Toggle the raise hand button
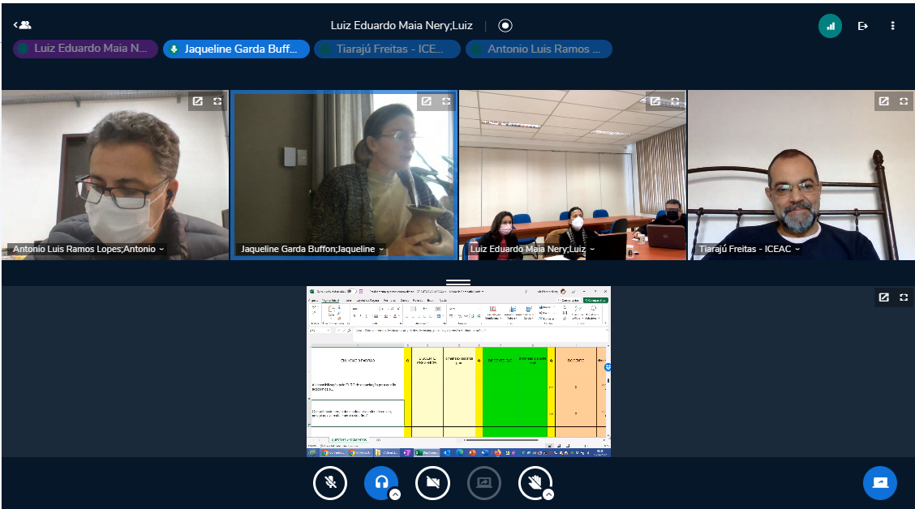 (x=535, y=483)
